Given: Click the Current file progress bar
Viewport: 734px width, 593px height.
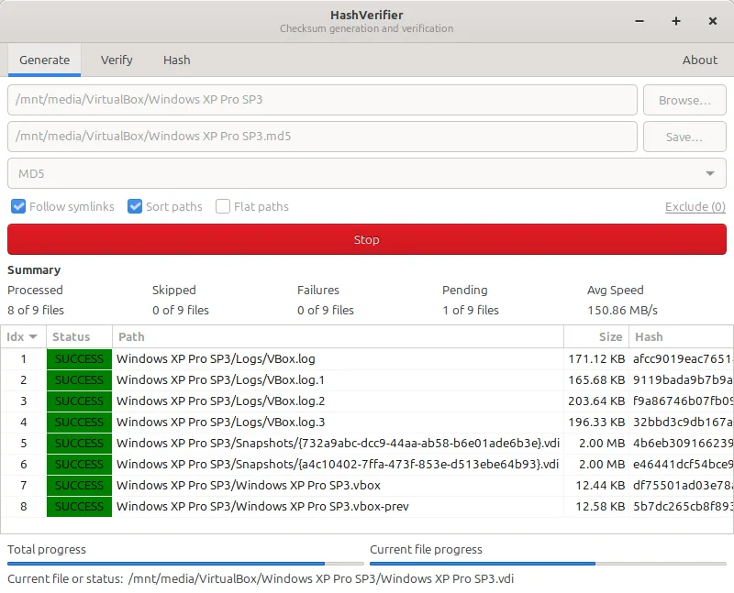Looking at the screenshot, I should point(548,564).
